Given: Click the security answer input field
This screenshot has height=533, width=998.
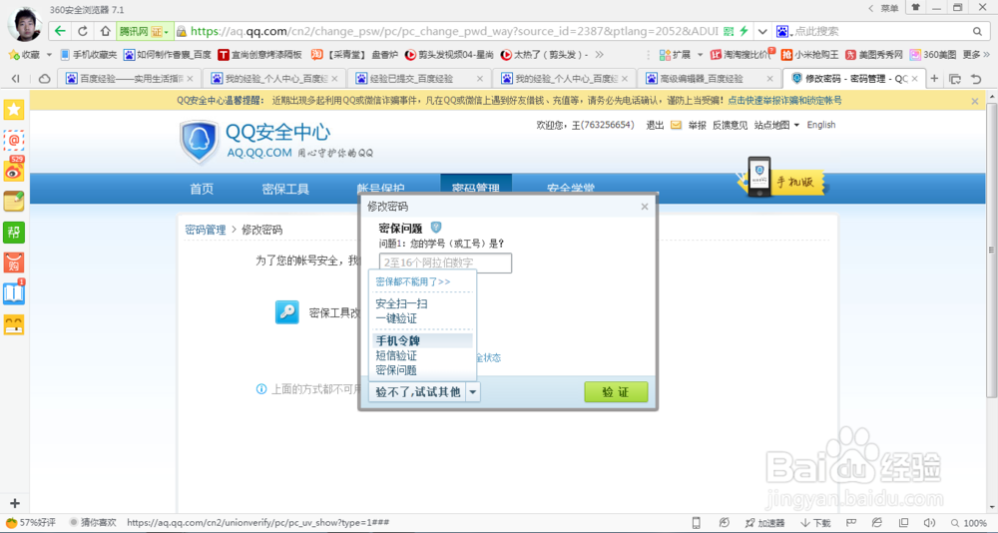Looking at the screenshot, I should [445, 263].
